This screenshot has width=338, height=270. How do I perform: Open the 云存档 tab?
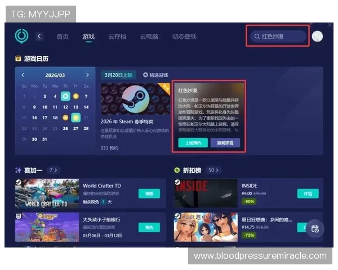pos(117,37)
